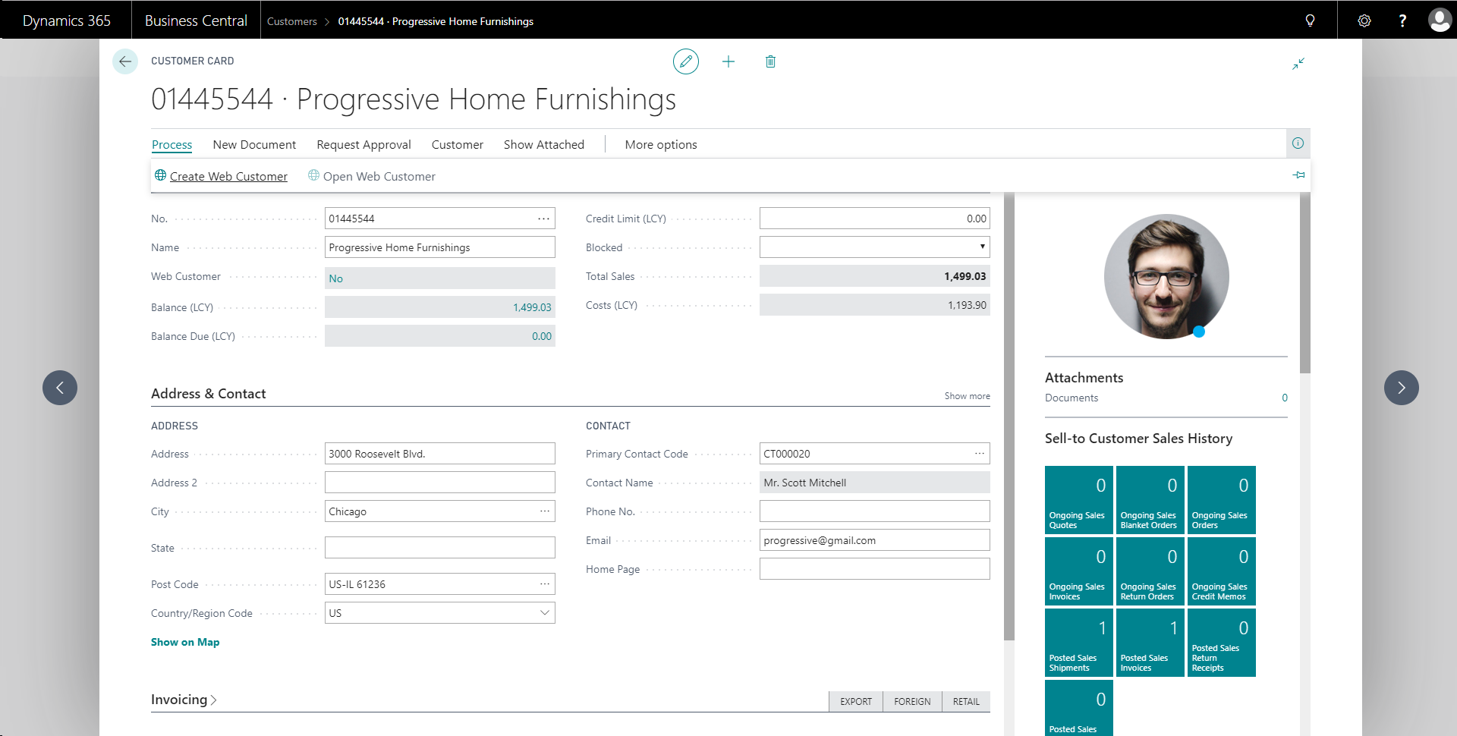Click the ellipsis in the City field

click(x=545, y=511)
